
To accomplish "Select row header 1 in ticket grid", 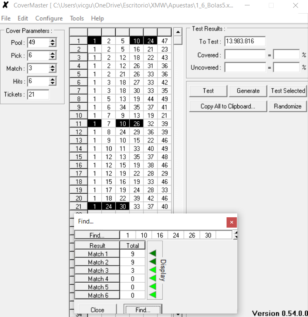I will (79, 41).
